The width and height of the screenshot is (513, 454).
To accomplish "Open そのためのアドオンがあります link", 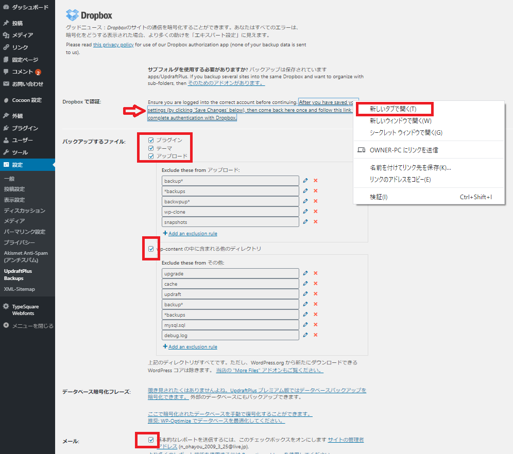I will click(226, 83).
